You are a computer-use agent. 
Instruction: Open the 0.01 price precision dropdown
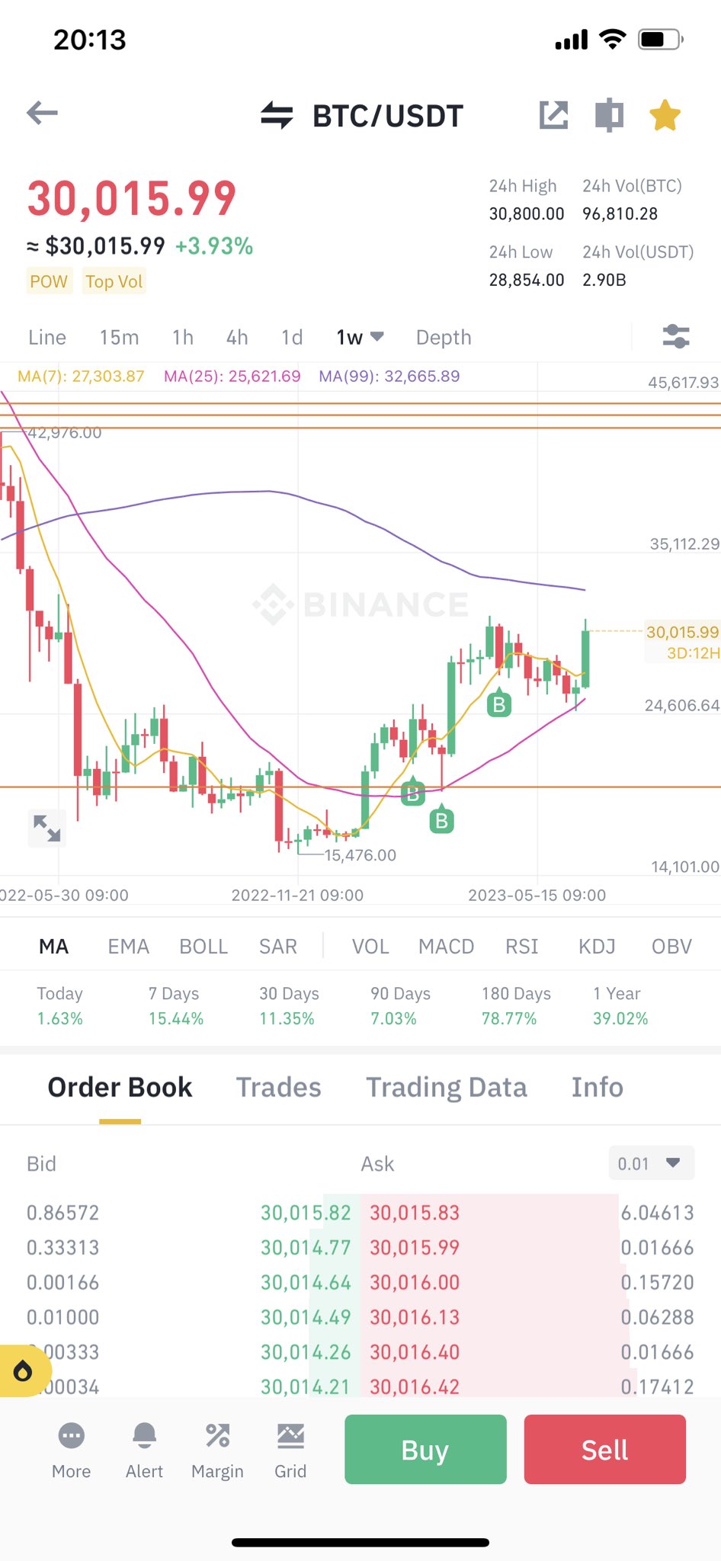click(652, 1163)
